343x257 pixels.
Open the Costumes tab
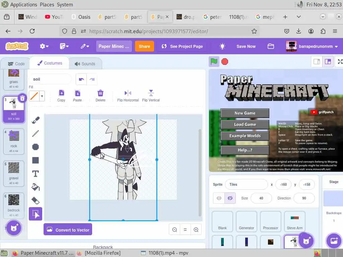[x=50, y=63]
